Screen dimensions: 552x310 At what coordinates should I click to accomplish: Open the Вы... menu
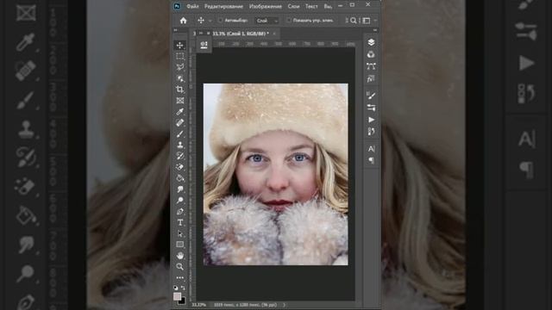tap(328, 6)
